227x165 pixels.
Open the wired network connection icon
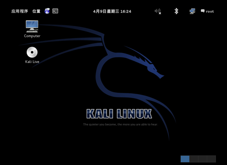coord(193,11)
